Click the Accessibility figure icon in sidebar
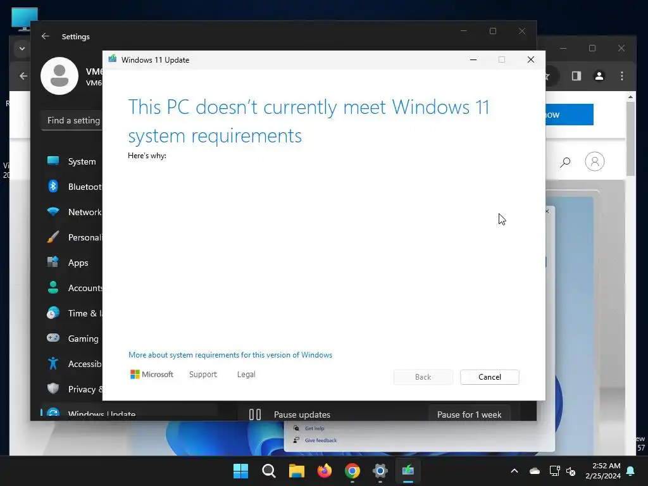The image size is (648, 486). (x=53, y=363)
